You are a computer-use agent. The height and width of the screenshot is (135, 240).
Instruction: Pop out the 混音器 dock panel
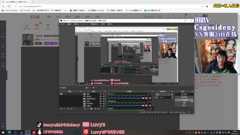[152, 91]
